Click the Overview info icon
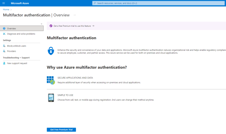226x134 pixels. tap(4, 28)
